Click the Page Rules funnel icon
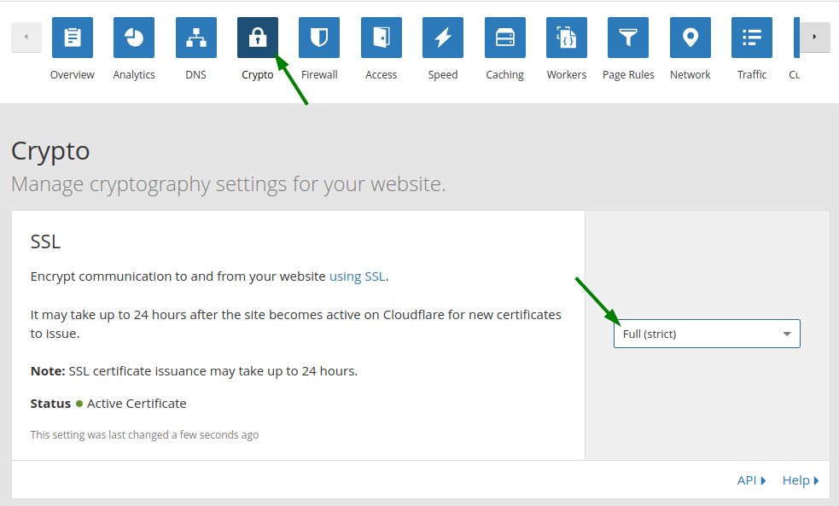The height and width of the screenshot is (506, 839). (x=628, y=38)
